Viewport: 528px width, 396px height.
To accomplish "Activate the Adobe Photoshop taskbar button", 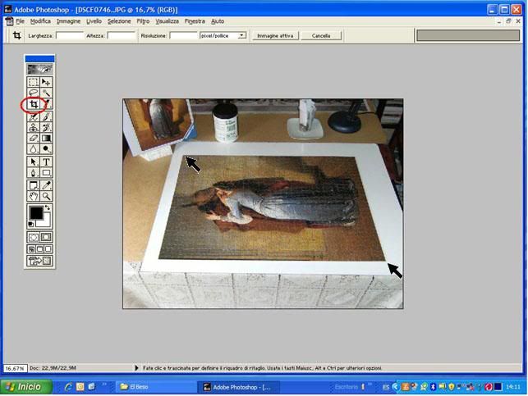I will coord(238,387).
